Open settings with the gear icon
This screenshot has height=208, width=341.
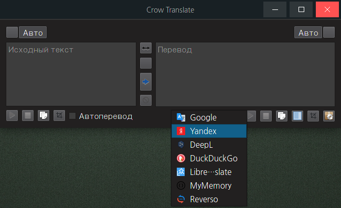pyautogui.click(x=329, y=116)
